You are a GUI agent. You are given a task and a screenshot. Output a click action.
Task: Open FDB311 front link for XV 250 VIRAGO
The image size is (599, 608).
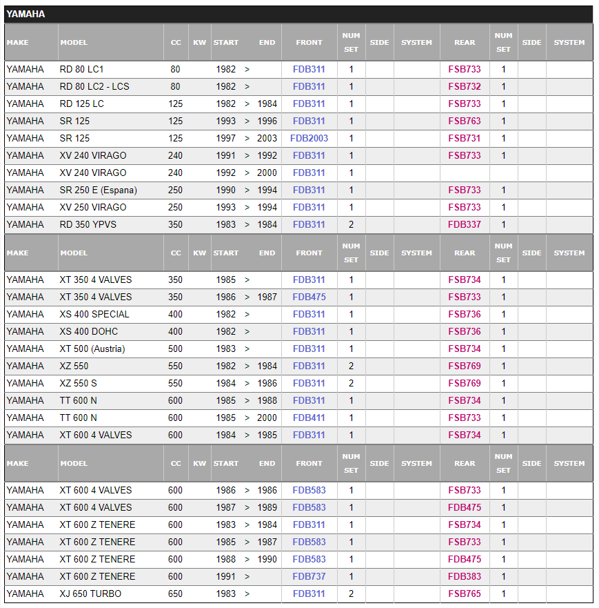(309, 208)
